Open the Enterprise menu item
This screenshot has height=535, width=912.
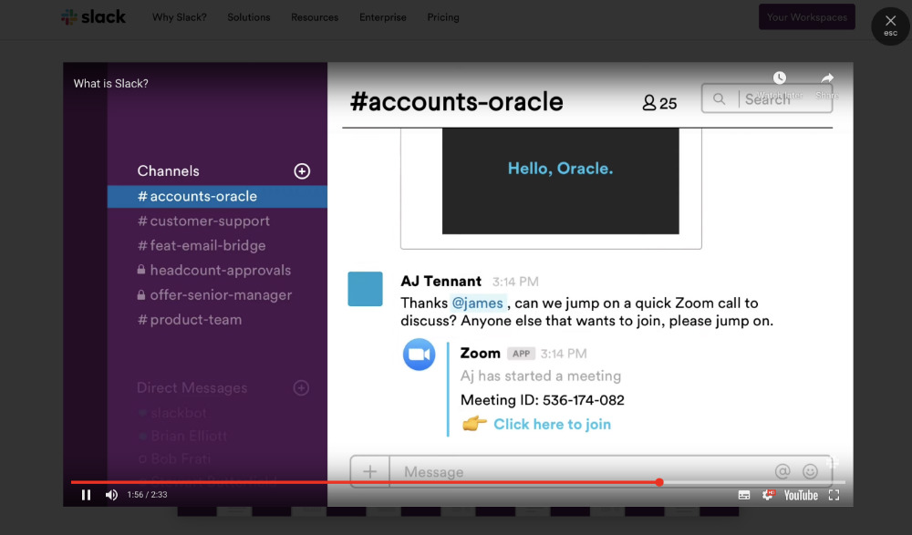tap(383, 17)
